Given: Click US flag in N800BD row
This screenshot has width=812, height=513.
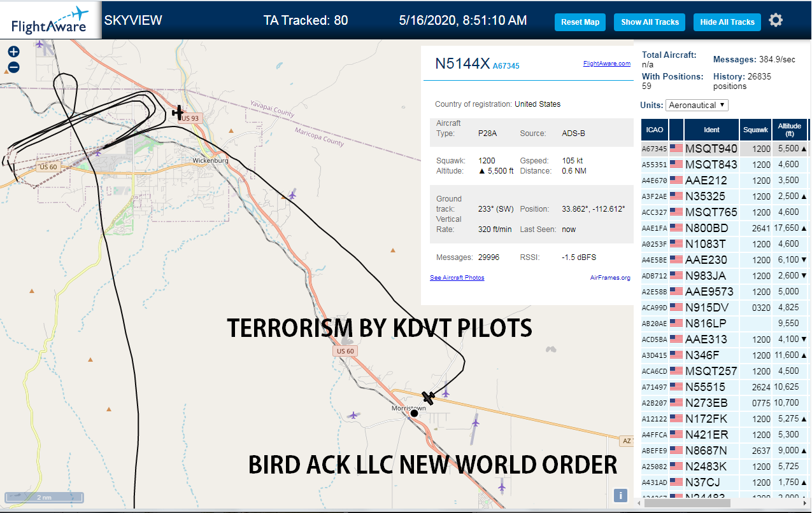Looking at the screenshot, I should point(676,228).
